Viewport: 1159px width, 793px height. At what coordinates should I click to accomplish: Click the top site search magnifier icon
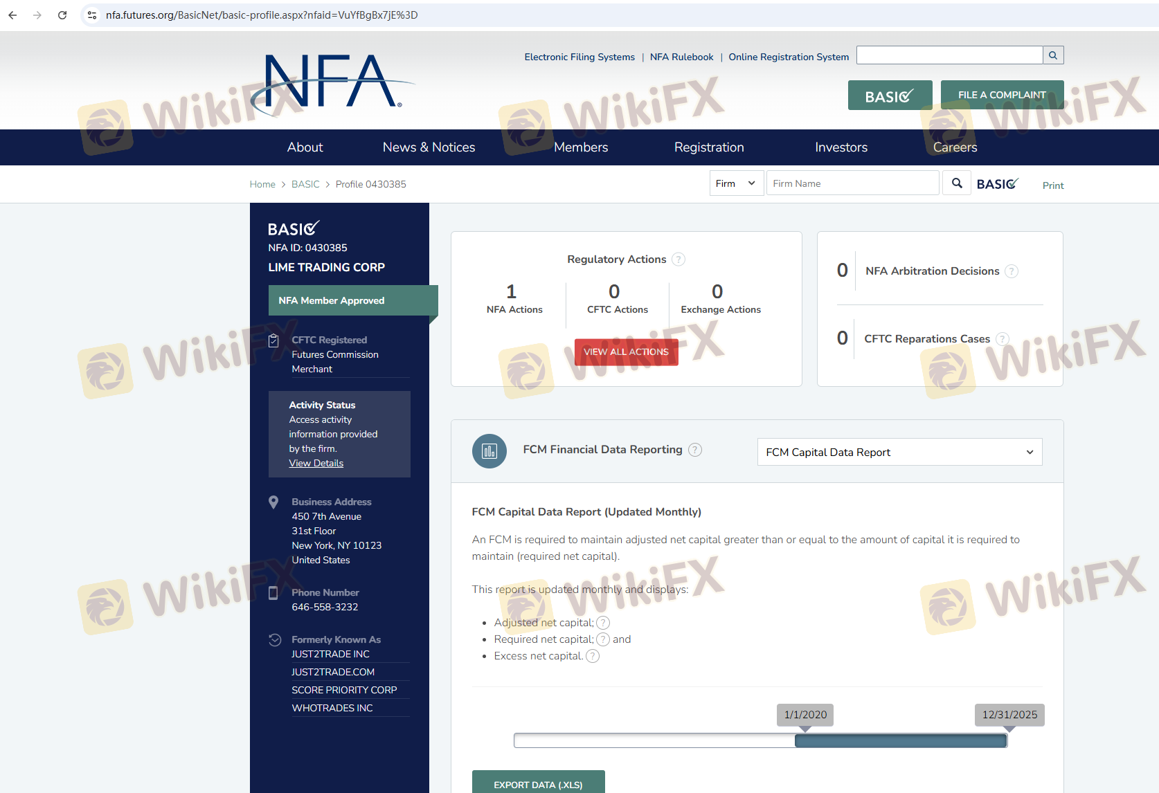point(1053,55)
